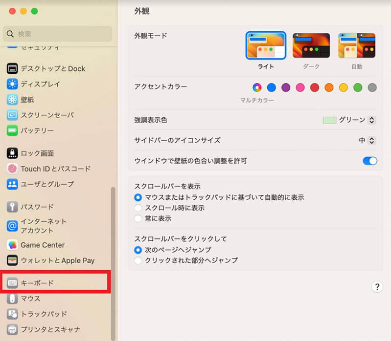Select 常に表示 radio button

click(x=138, y=218)
